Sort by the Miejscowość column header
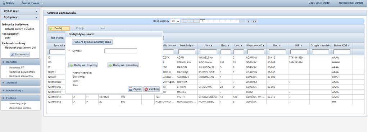The image size is (368, 132). point(255,45)
